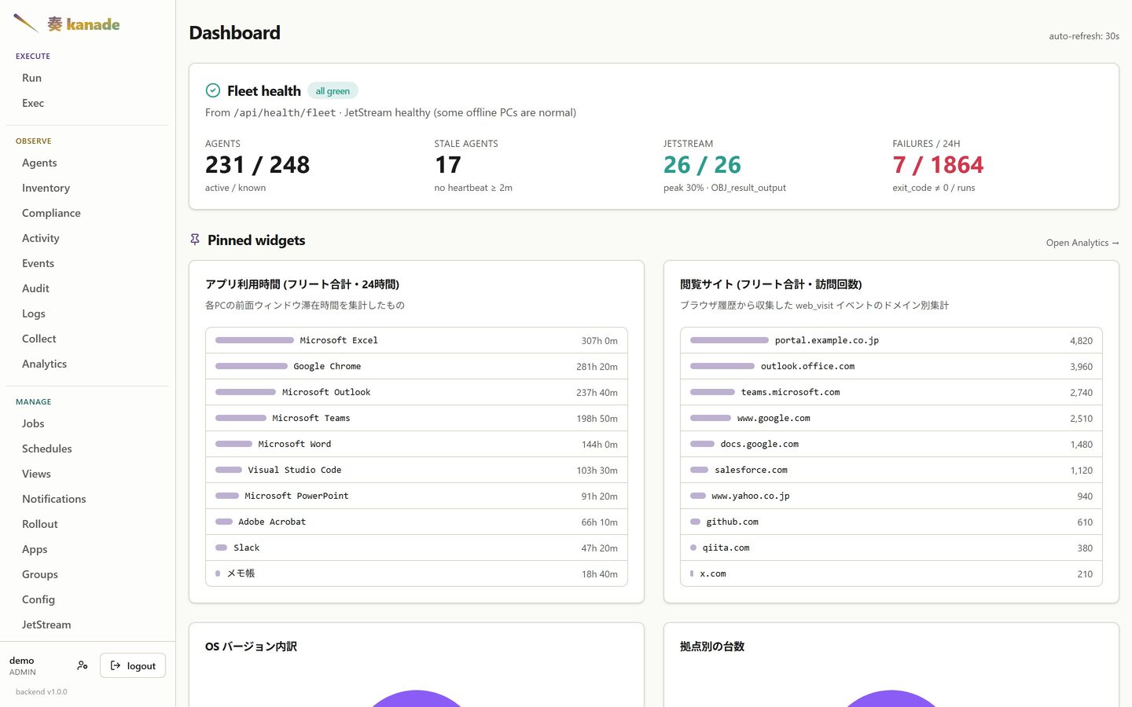Select the Google Chrome row

(x=417, y=366)
